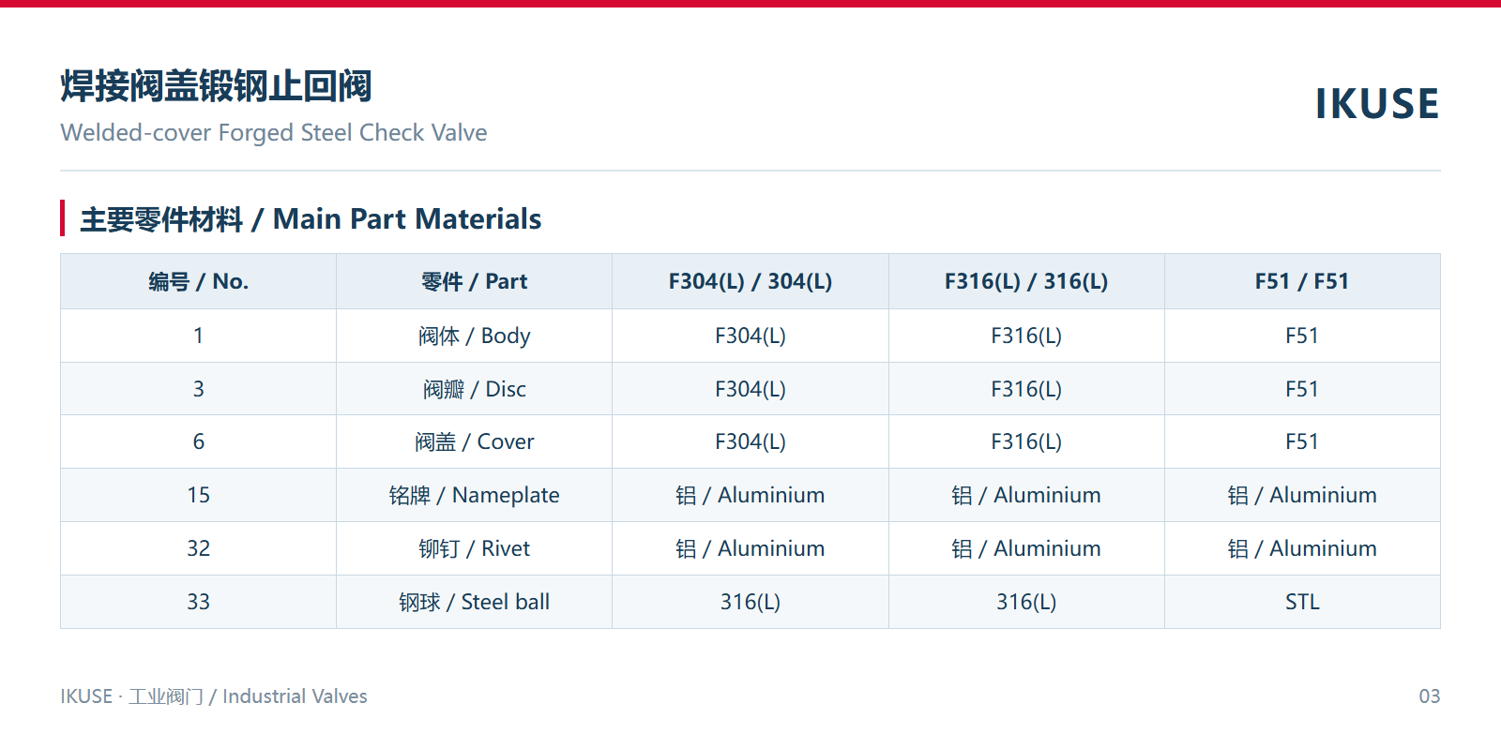Image resolution: width=1501 pixels, height=733 pixels.
Task: Click the F304(L) / 304(L) column header
Action: (750, 281)
